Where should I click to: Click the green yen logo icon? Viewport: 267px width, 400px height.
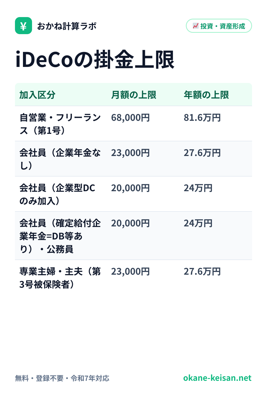(23, 26)
